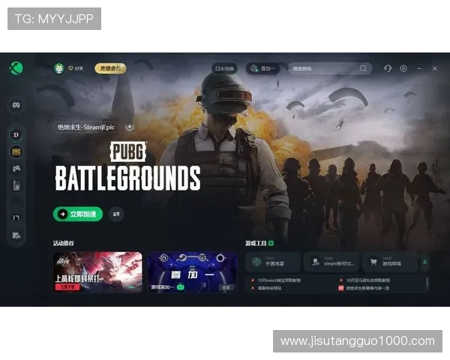Click 查看 on the 喜加一 banner
Screen dimensions: 450x360
pyautogui.click(x=226, y=287)
